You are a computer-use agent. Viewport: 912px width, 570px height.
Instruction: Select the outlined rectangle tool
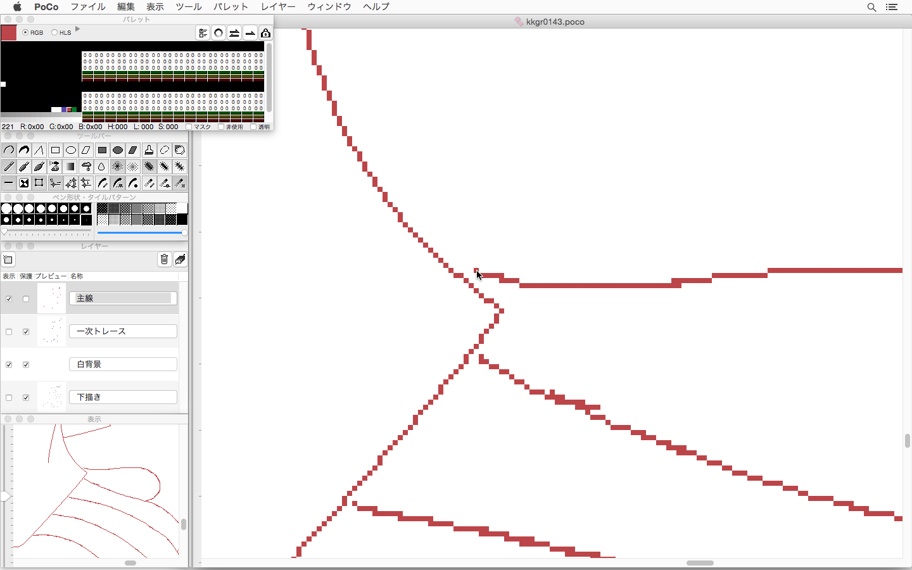(x=55, y=151)
